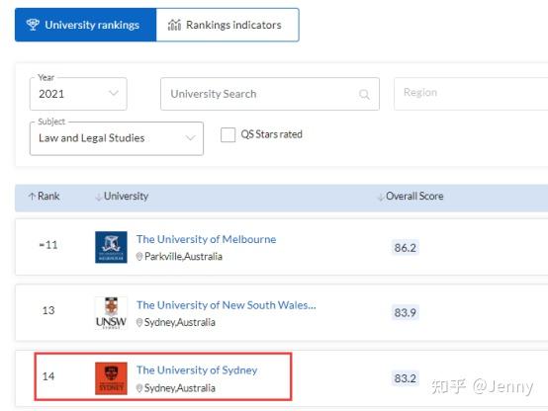Open The University of Melbourne link

(206, 239)
